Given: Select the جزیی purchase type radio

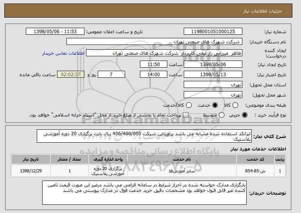Looking at the screenshot, I should (x=245, y=115).
